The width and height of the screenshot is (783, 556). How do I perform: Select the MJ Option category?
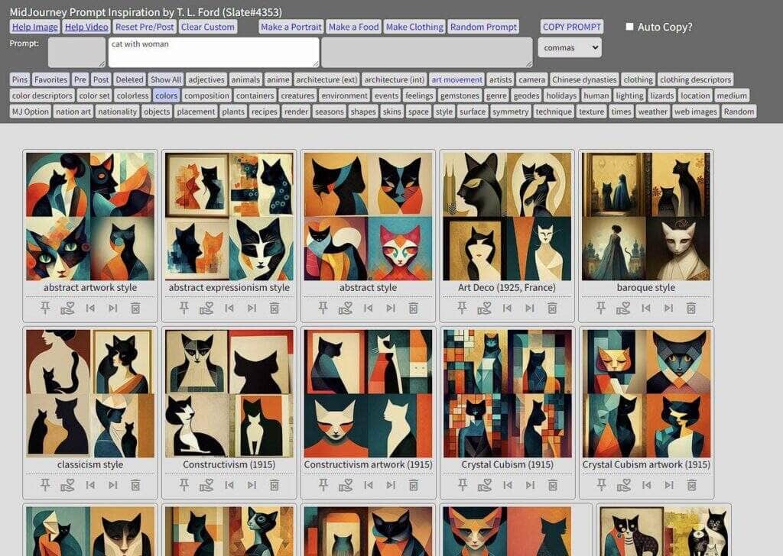click(x=31, y=112)
